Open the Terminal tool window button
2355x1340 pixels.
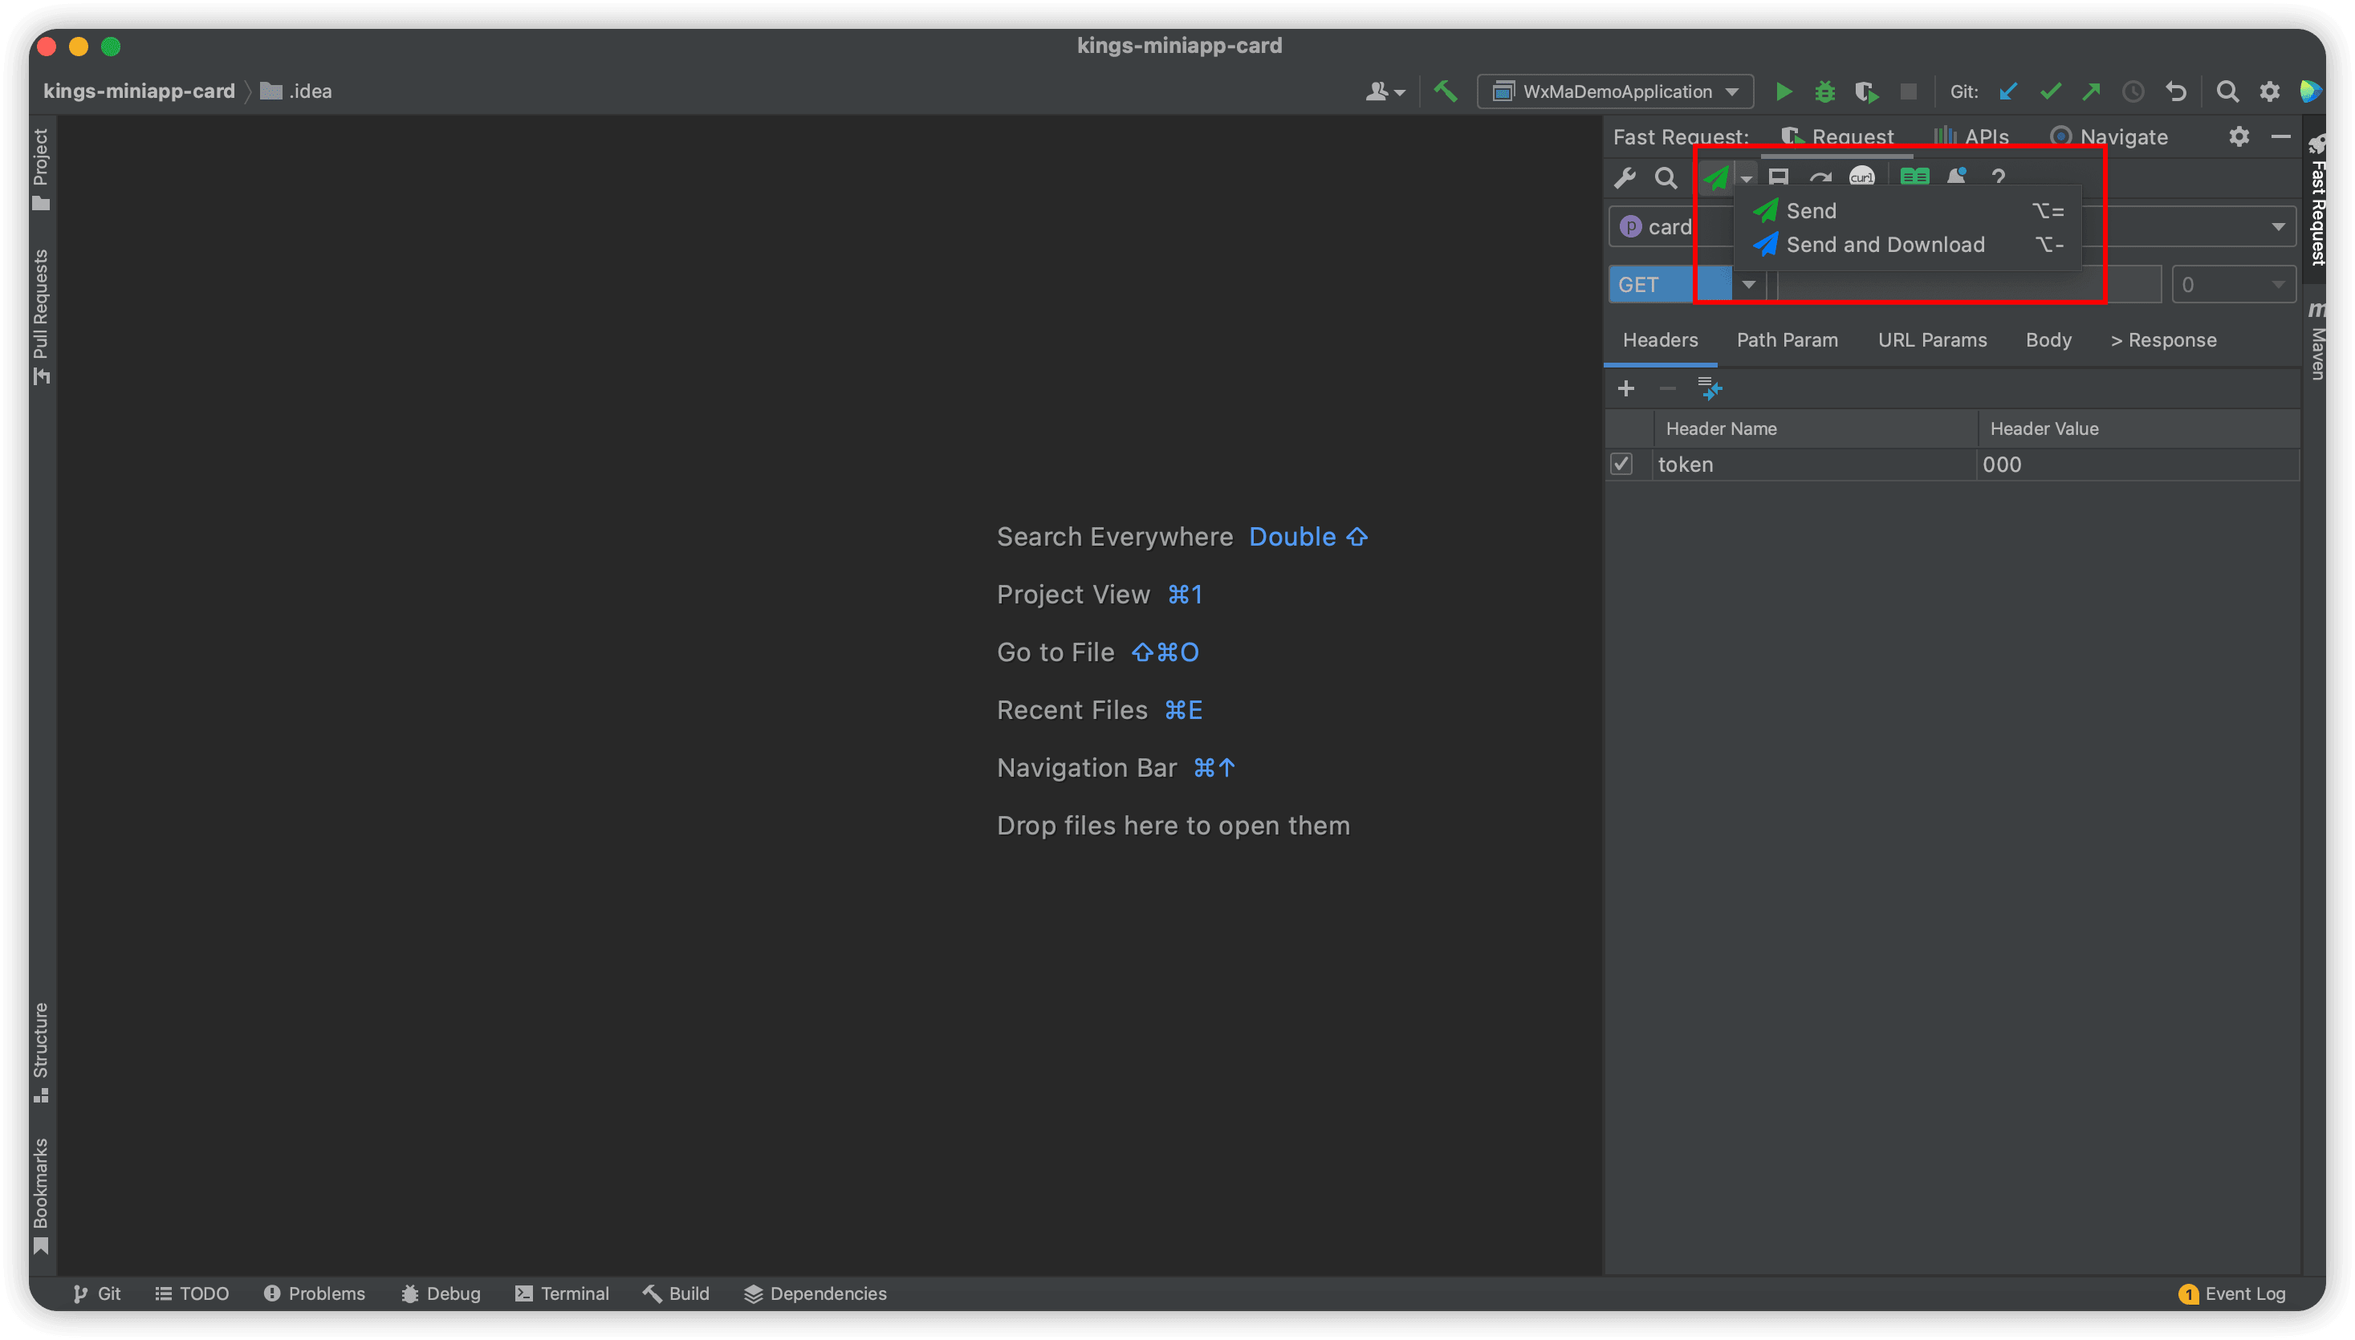(562, 1293)
